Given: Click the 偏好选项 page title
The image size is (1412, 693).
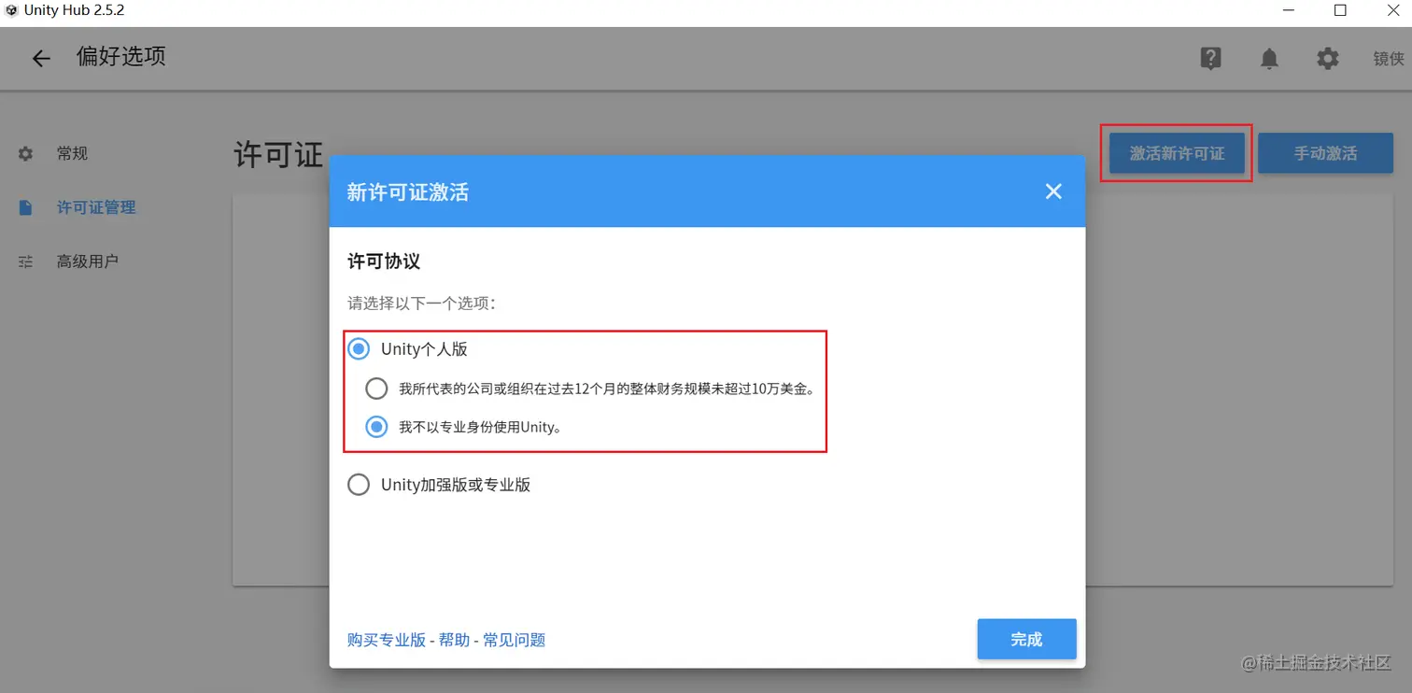Looking at the screenshot, I should (x=121, y=57).
